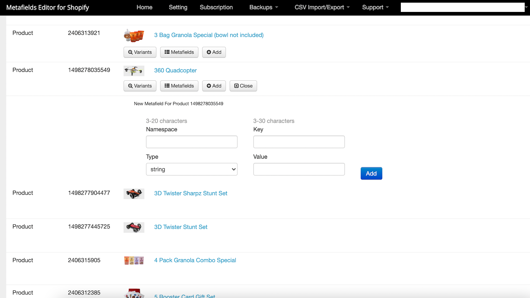Open the caret dropdown at far right of navbar

pyautogui.click(x=525, y=7)
